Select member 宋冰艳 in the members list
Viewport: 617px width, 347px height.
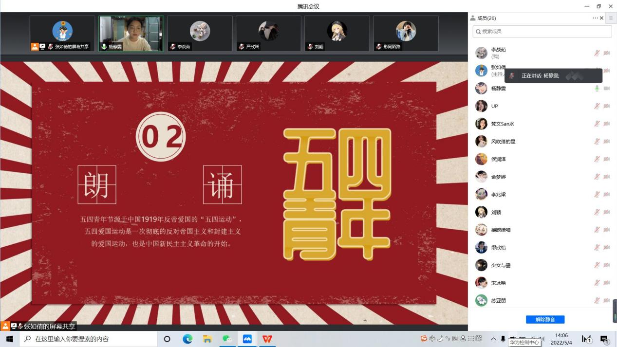pyautogui.click(x=498, y=283)
